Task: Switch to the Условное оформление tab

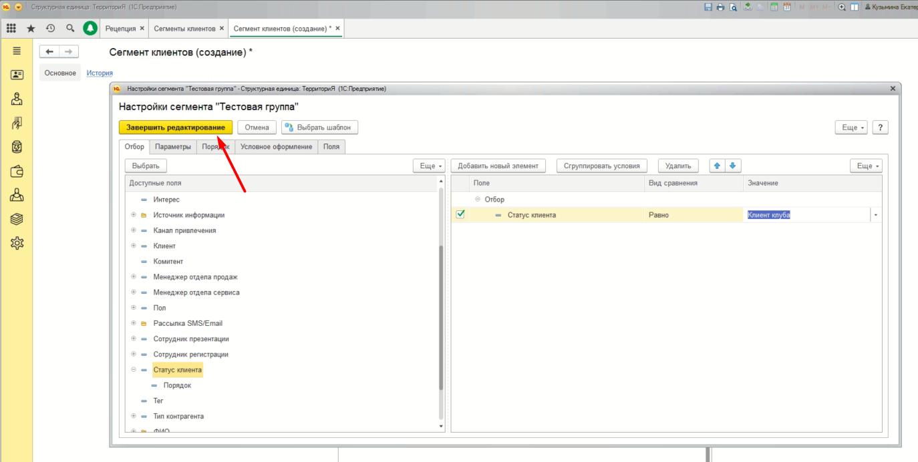Action: point(276,147)
